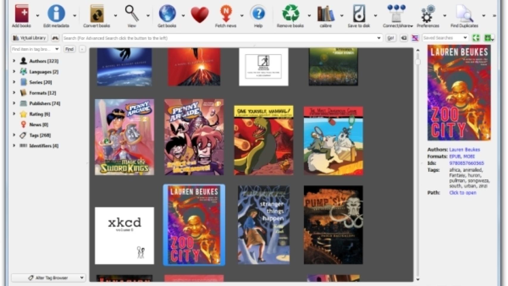Expand the Authors tree node

click(x=14, y=61)
